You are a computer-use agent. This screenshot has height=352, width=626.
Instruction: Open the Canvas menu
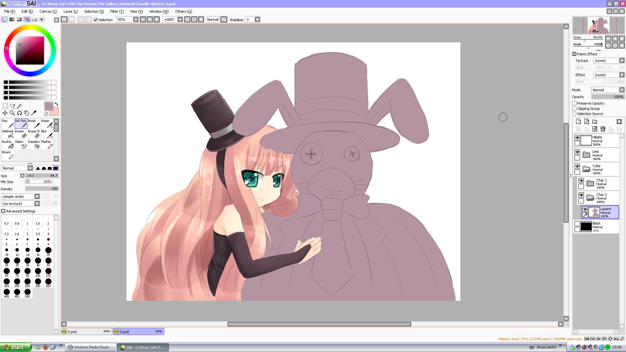(x=48, y=11)
